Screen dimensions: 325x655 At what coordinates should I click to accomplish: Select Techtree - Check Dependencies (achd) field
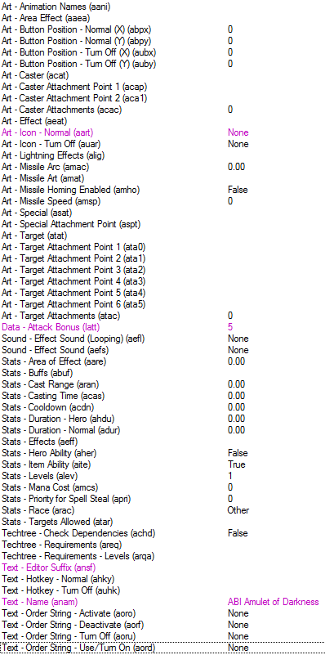pos(162,533)
